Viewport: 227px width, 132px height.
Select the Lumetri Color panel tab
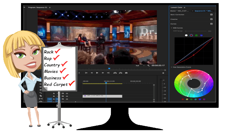pos(176,7)
